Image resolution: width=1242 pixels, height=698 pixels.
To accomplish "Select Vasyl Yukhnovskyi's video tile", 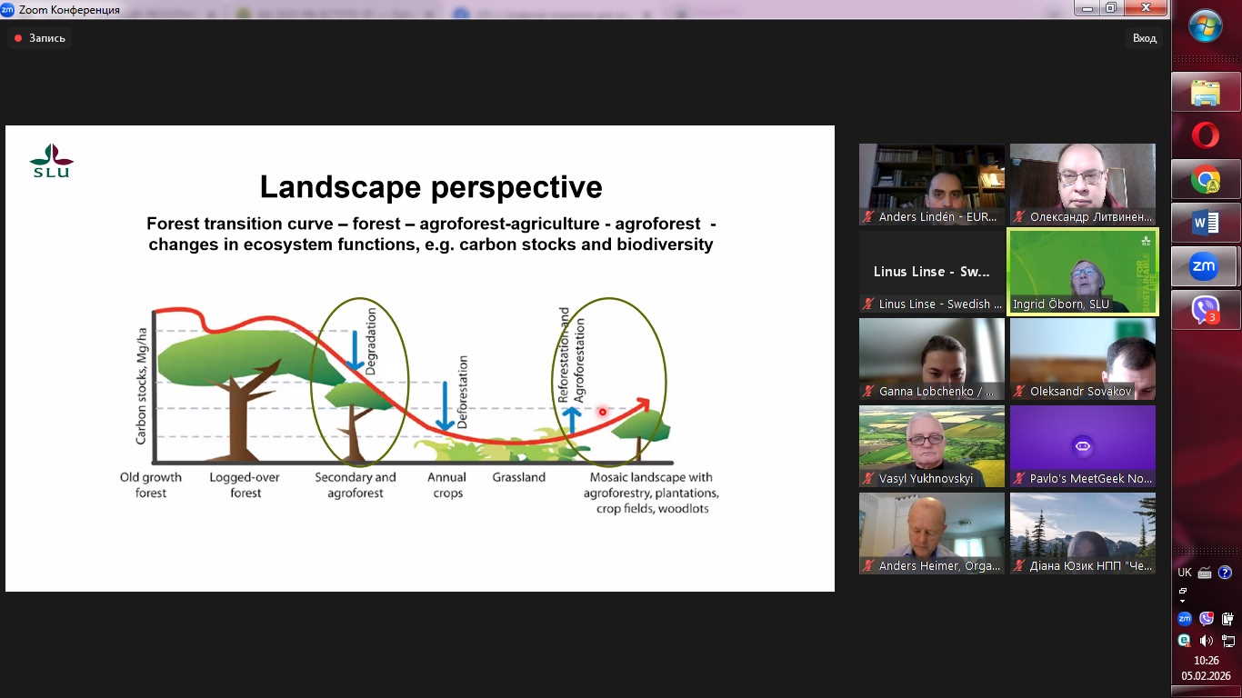I will (x=931, y=446).
